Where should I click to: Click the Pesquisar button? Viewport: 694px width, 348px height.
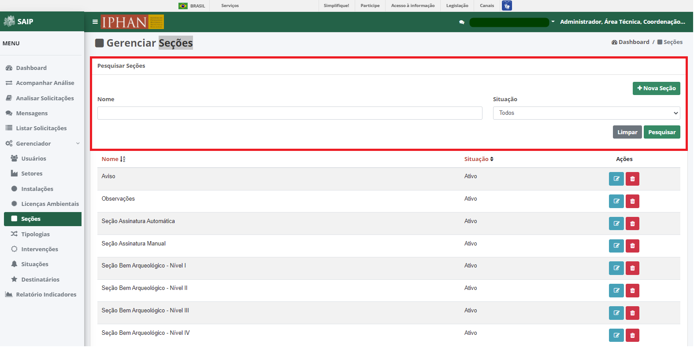pos(661,132)
